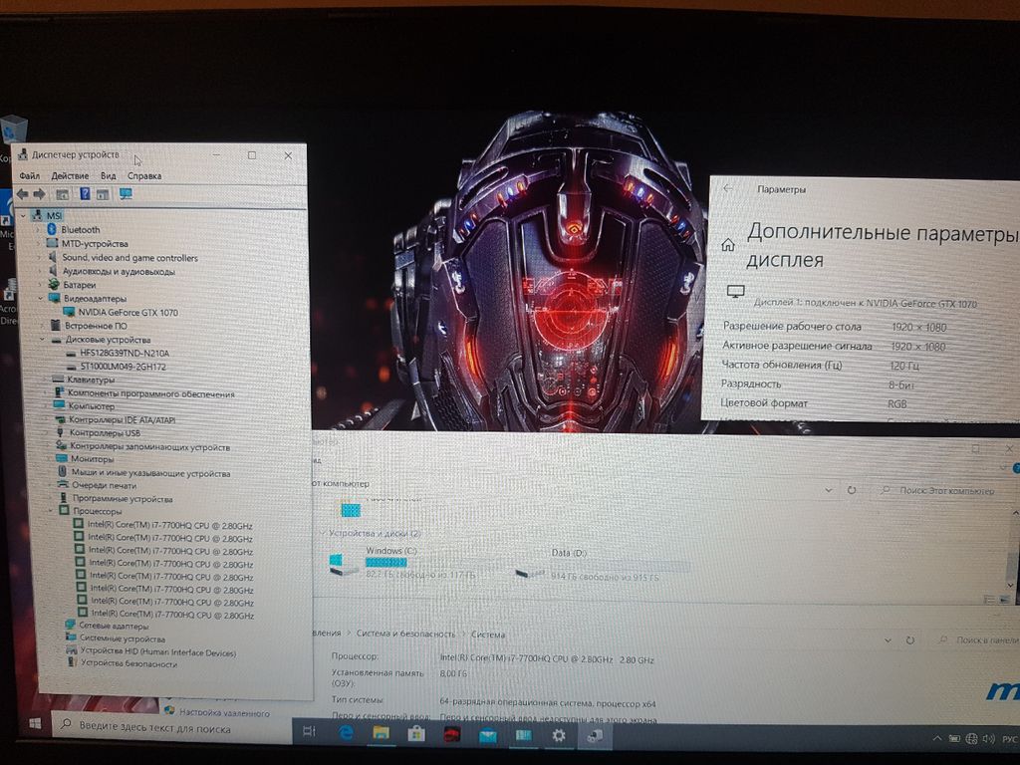Collapse the Видеоадаптеры category
1020x765 pixels.
[40, 299]
